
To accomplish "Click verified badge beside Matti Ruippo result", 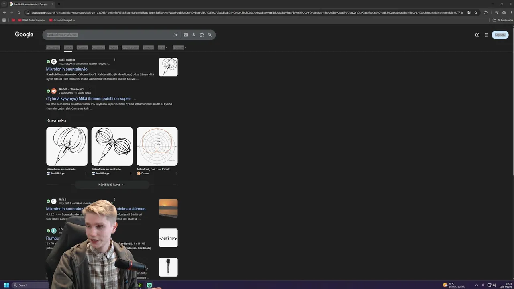I will [x=48, y=62].
